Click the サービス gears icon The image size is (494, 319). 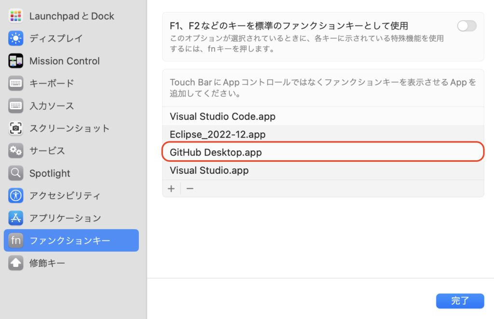point(16,151)
